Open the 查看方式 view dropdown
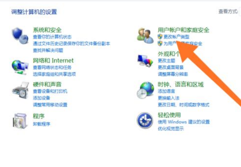241x167 pixels. pos(240,11)
